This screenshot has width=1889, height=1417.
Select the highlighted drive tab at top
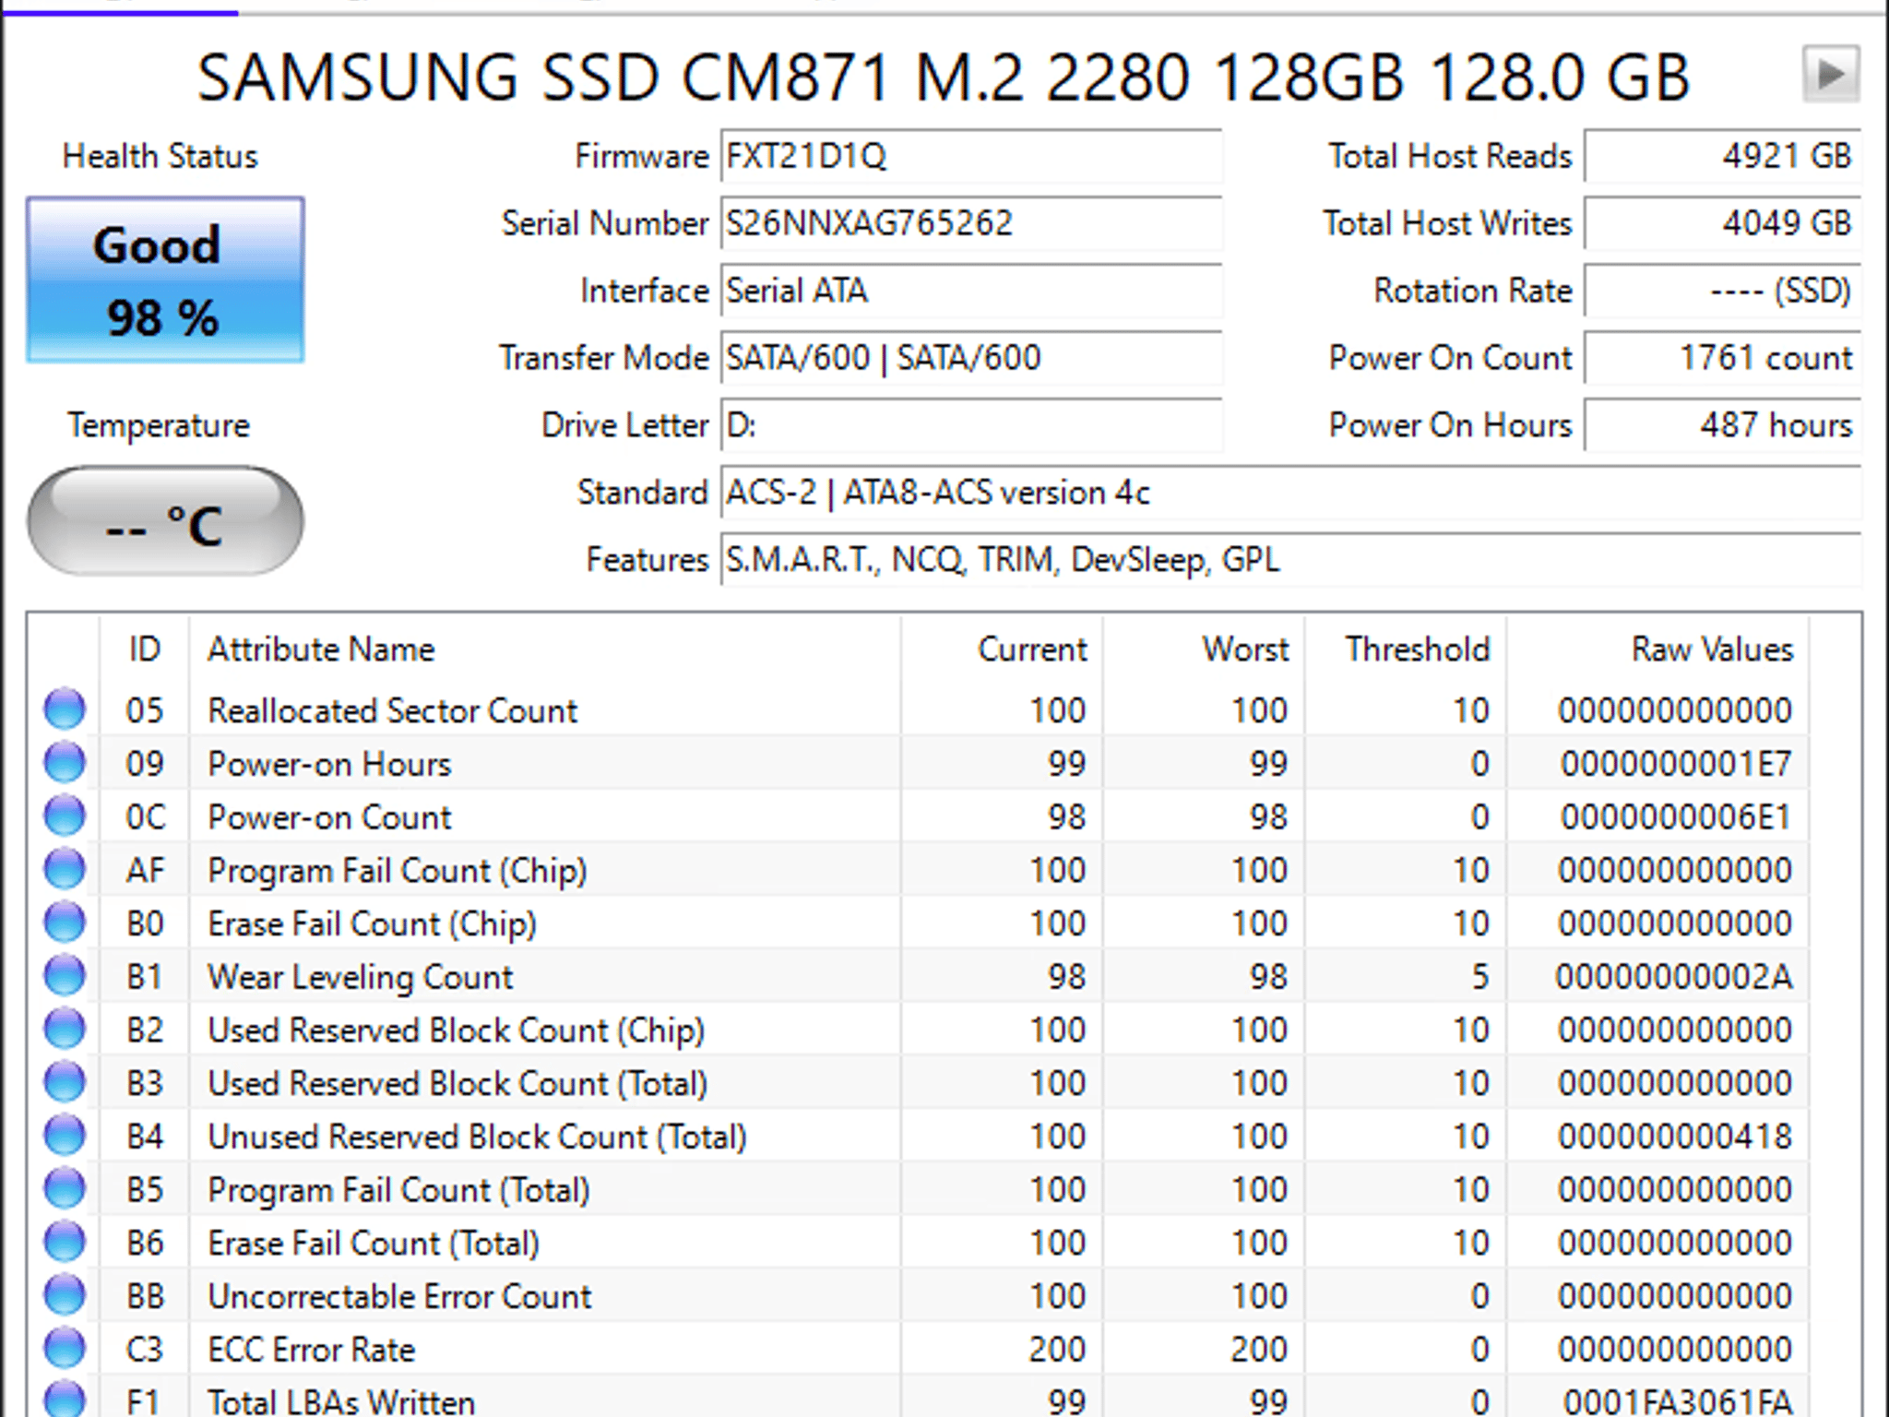pyautogui.click(x=120, y=9)
